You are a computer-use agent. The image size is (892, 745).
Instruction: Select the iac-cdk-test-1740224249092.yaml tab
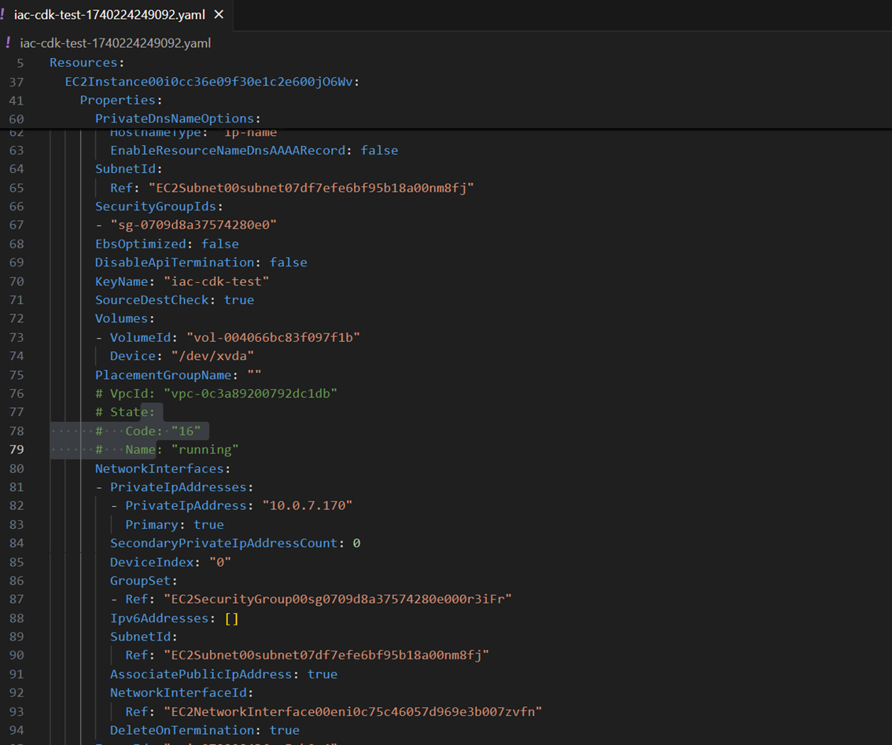tap(109, 15)
